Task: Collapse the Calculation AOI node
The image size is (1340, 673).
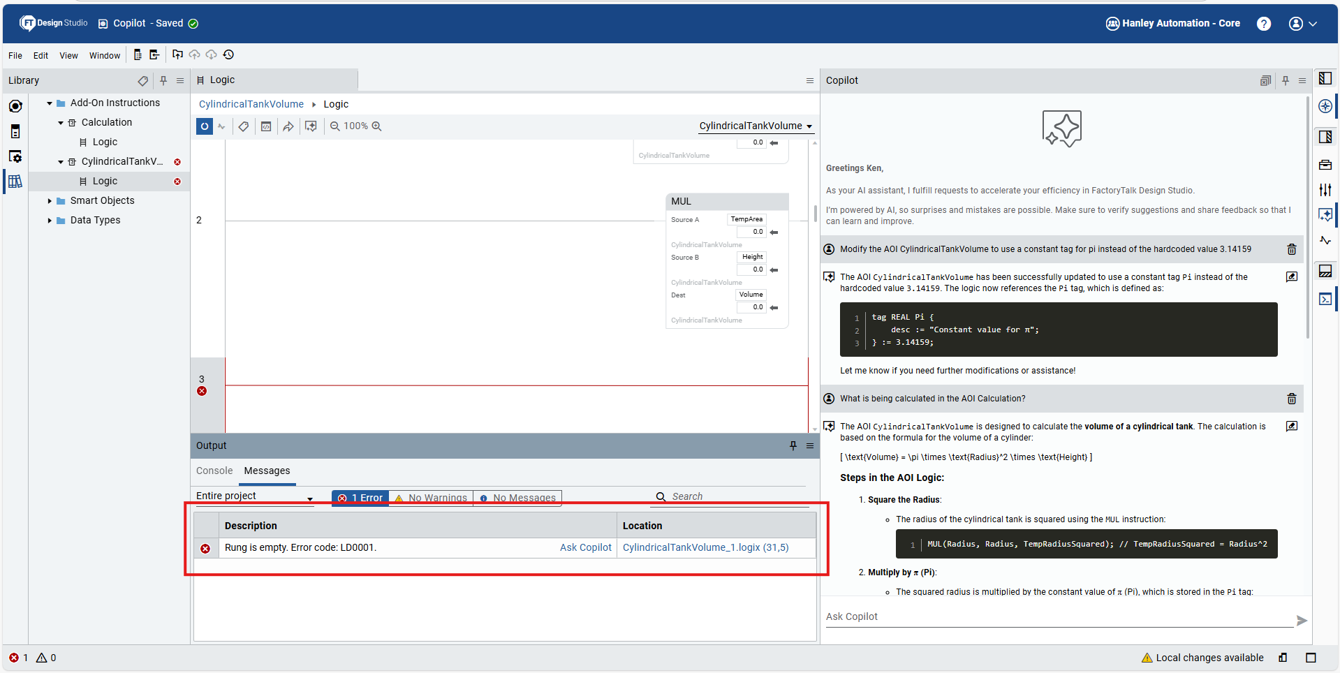Action: [61, 123]
